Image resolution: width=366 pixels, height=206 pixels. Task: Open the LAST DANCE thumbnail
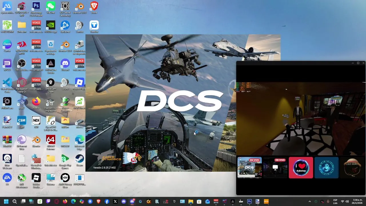point(352,168)
